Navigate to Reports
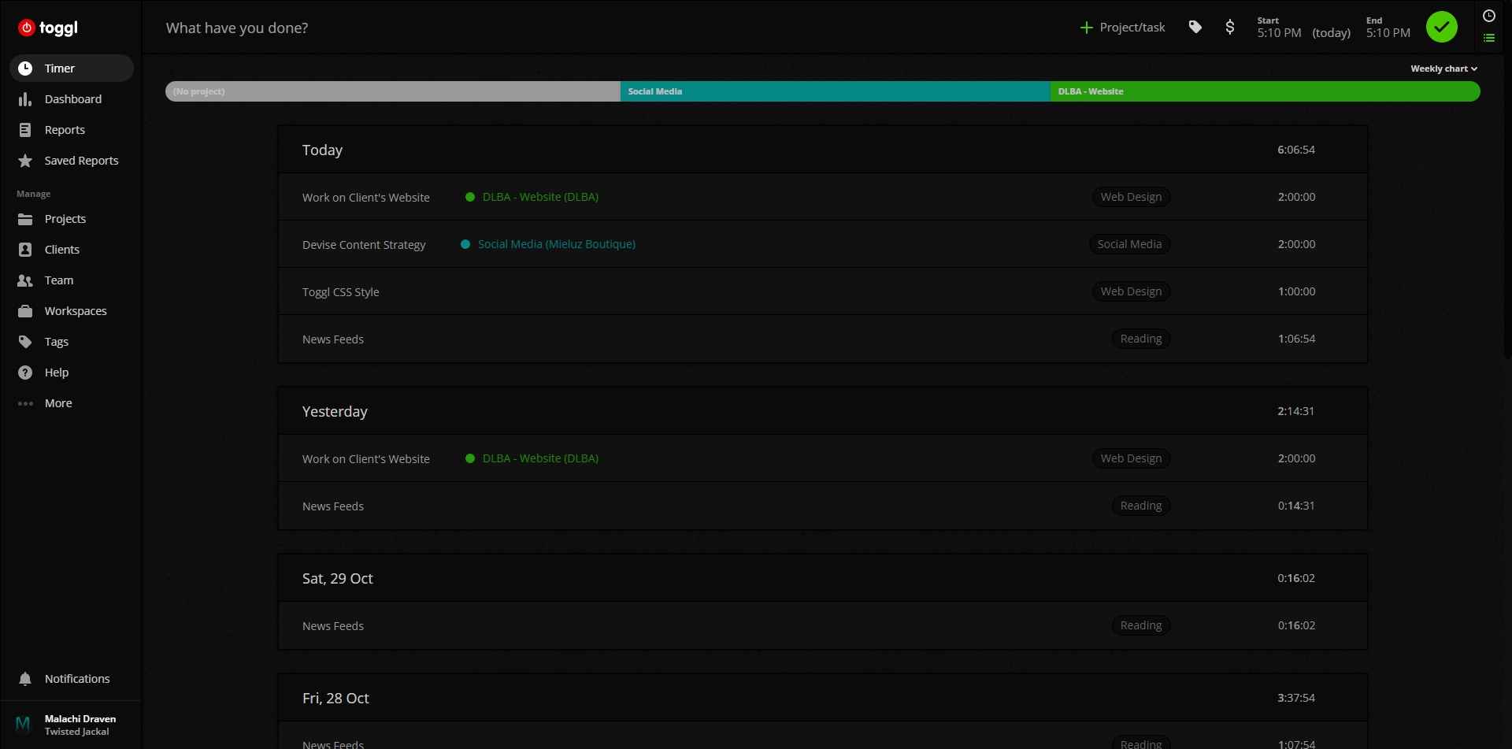The image size is (1512, 749). coord(65,130)
